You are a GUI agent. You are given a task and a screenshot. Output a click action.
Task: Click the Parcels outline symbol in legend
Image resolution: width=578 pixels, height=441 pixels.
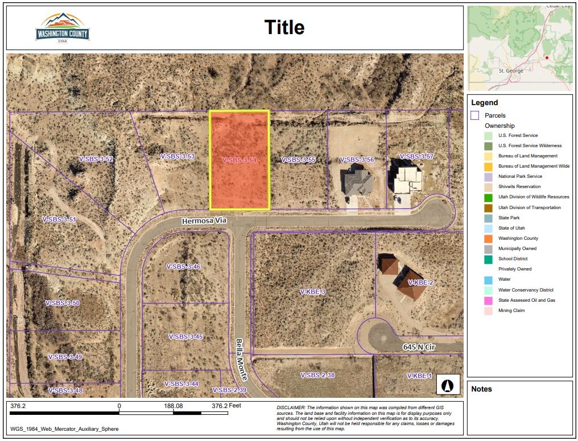point(474,115)
